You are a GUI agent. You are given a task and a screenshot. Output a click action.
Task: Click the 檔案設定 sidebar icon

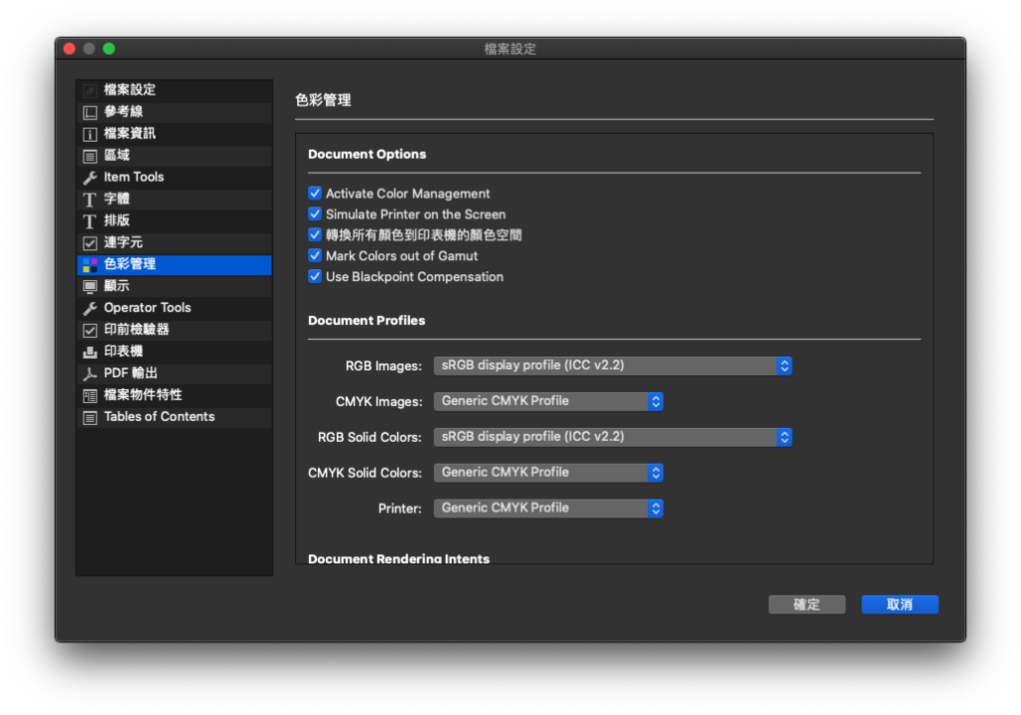90,91
